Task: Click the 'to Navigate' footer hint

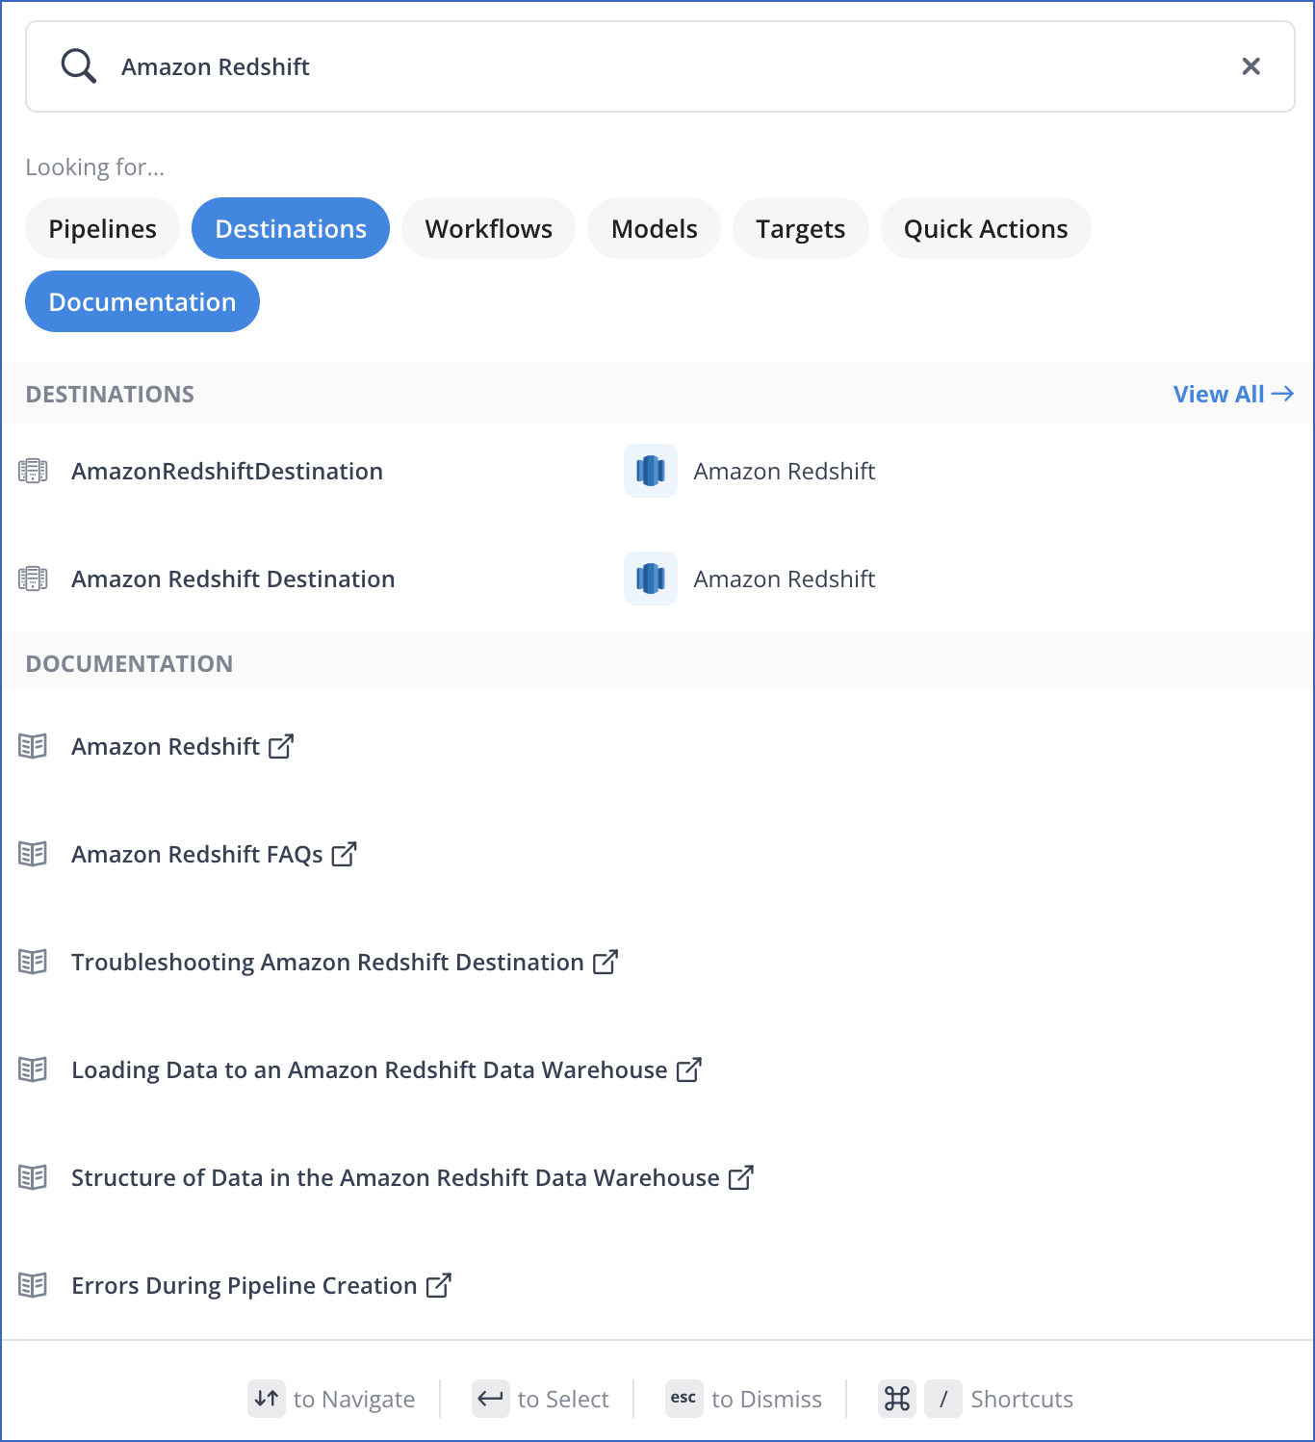Action: click(354, 1399)
